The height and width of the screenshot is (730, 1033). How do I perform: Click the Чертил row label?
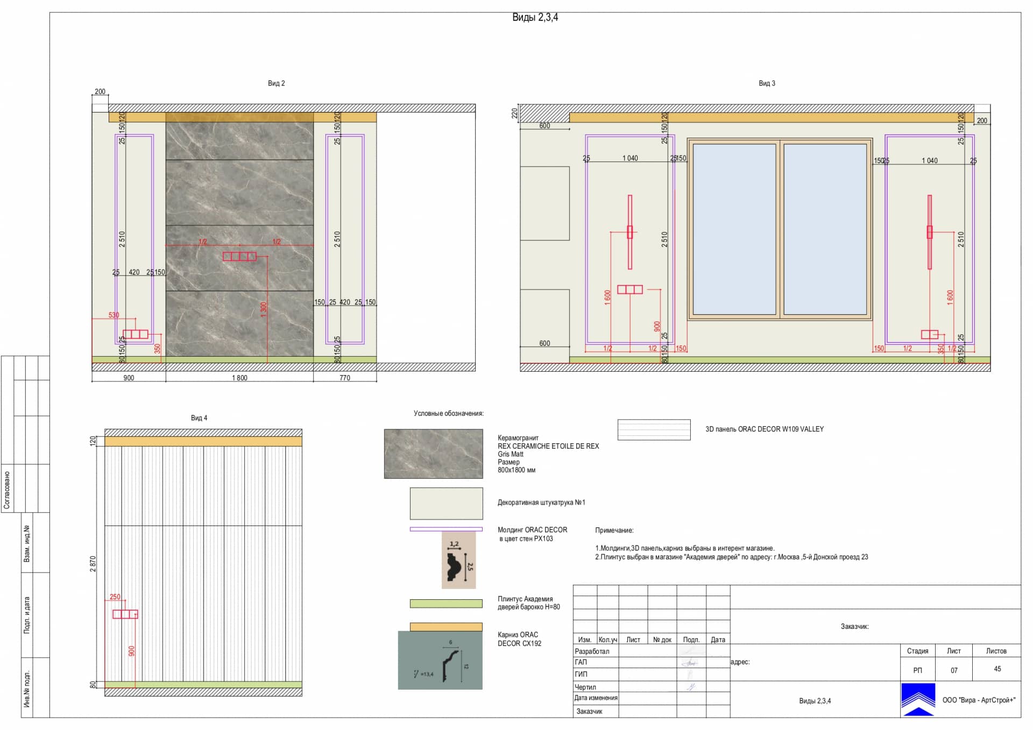(585, 688)
